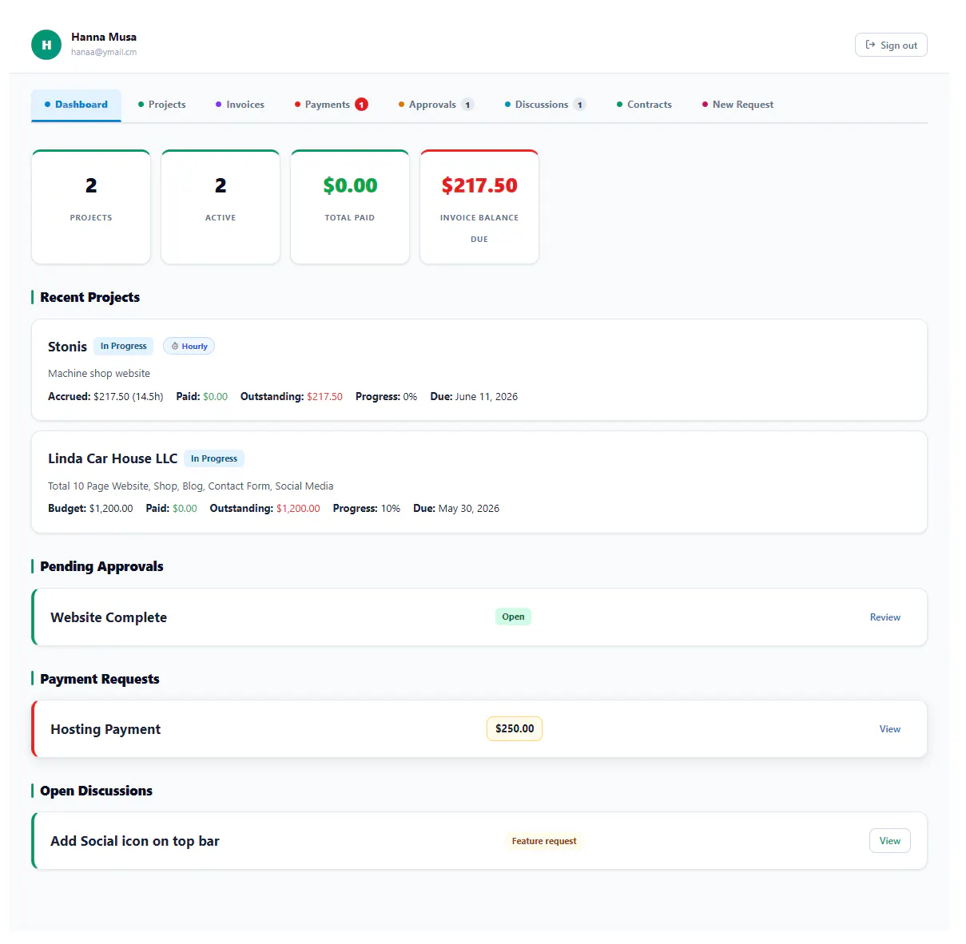Screen dimensions: 966x944
Task: Open the Stonis project title
Action: pyautogui.click(x=67, y=347)
